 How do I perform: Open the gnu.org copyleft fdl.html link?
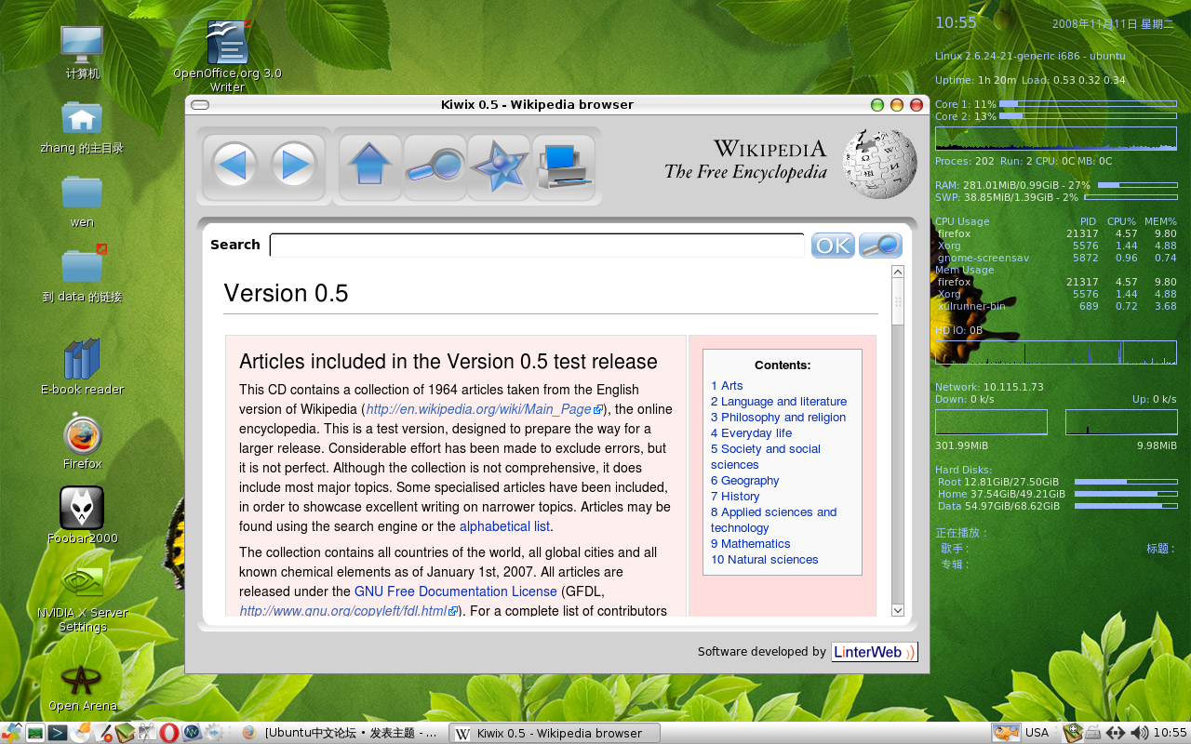click(349, 611)
